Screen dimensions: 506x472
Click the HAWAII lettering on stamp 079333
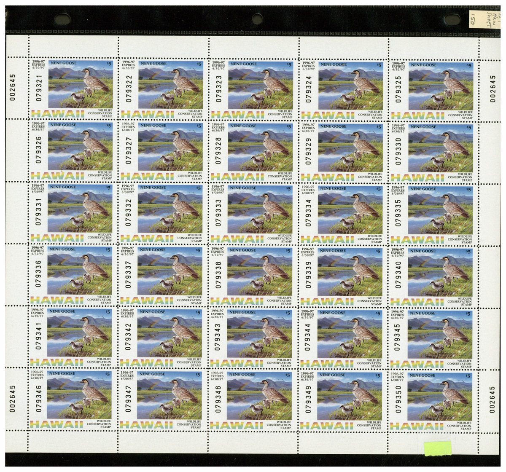[237, 239]
